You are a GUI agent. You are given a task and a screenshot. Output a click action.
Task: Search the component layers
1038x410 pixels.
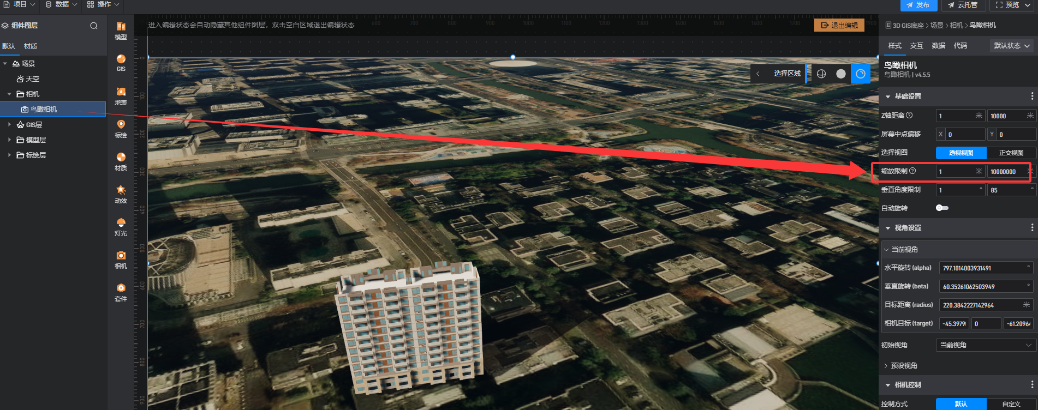point(94,26)
